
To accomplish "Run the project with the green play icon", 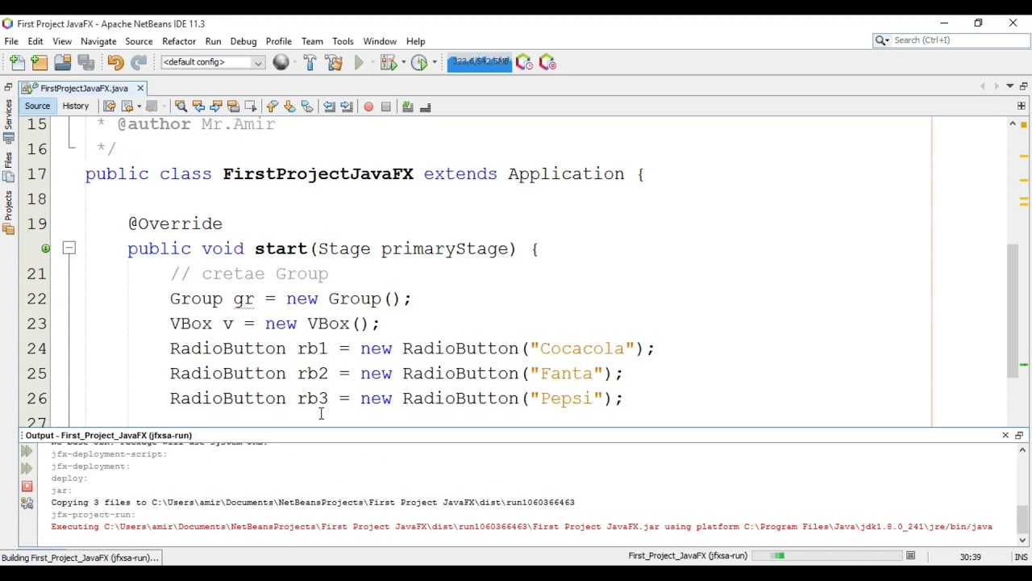I will (x=360, y=62).
